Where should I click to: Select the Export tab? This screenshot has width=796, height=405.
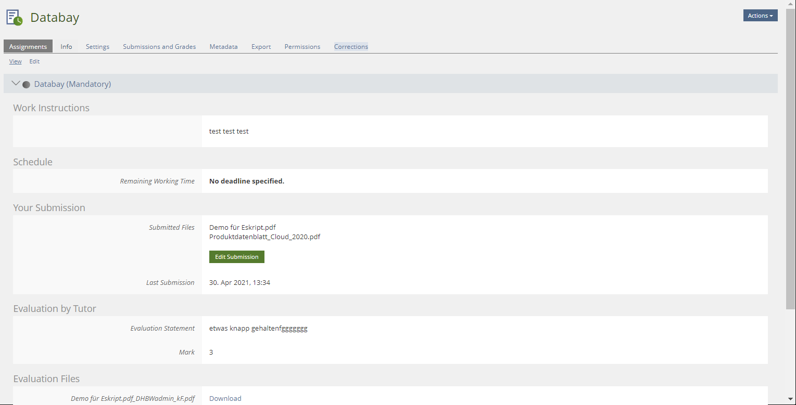click(261, 47)
